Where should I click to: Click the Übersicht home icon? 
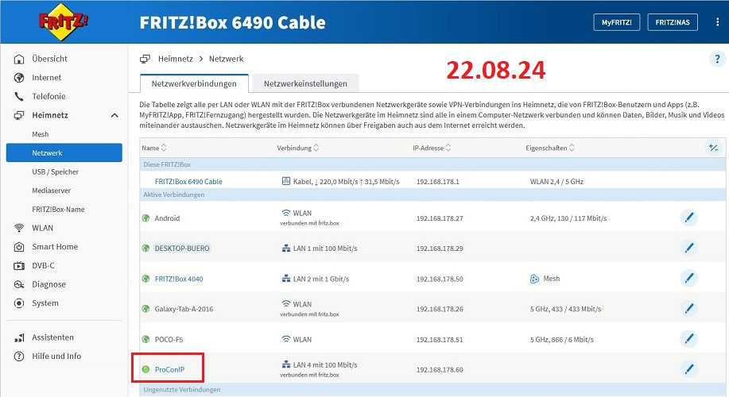pyautogui.click(x=19, y=59)
